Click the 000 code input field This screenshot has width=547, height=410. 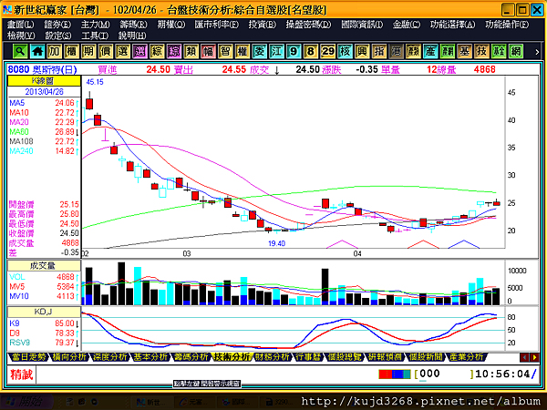click(444, 374)
